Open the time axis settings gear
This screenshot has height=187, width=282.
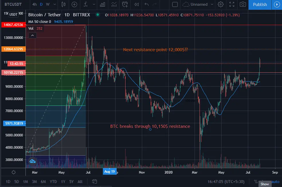[x=13, y=172]
